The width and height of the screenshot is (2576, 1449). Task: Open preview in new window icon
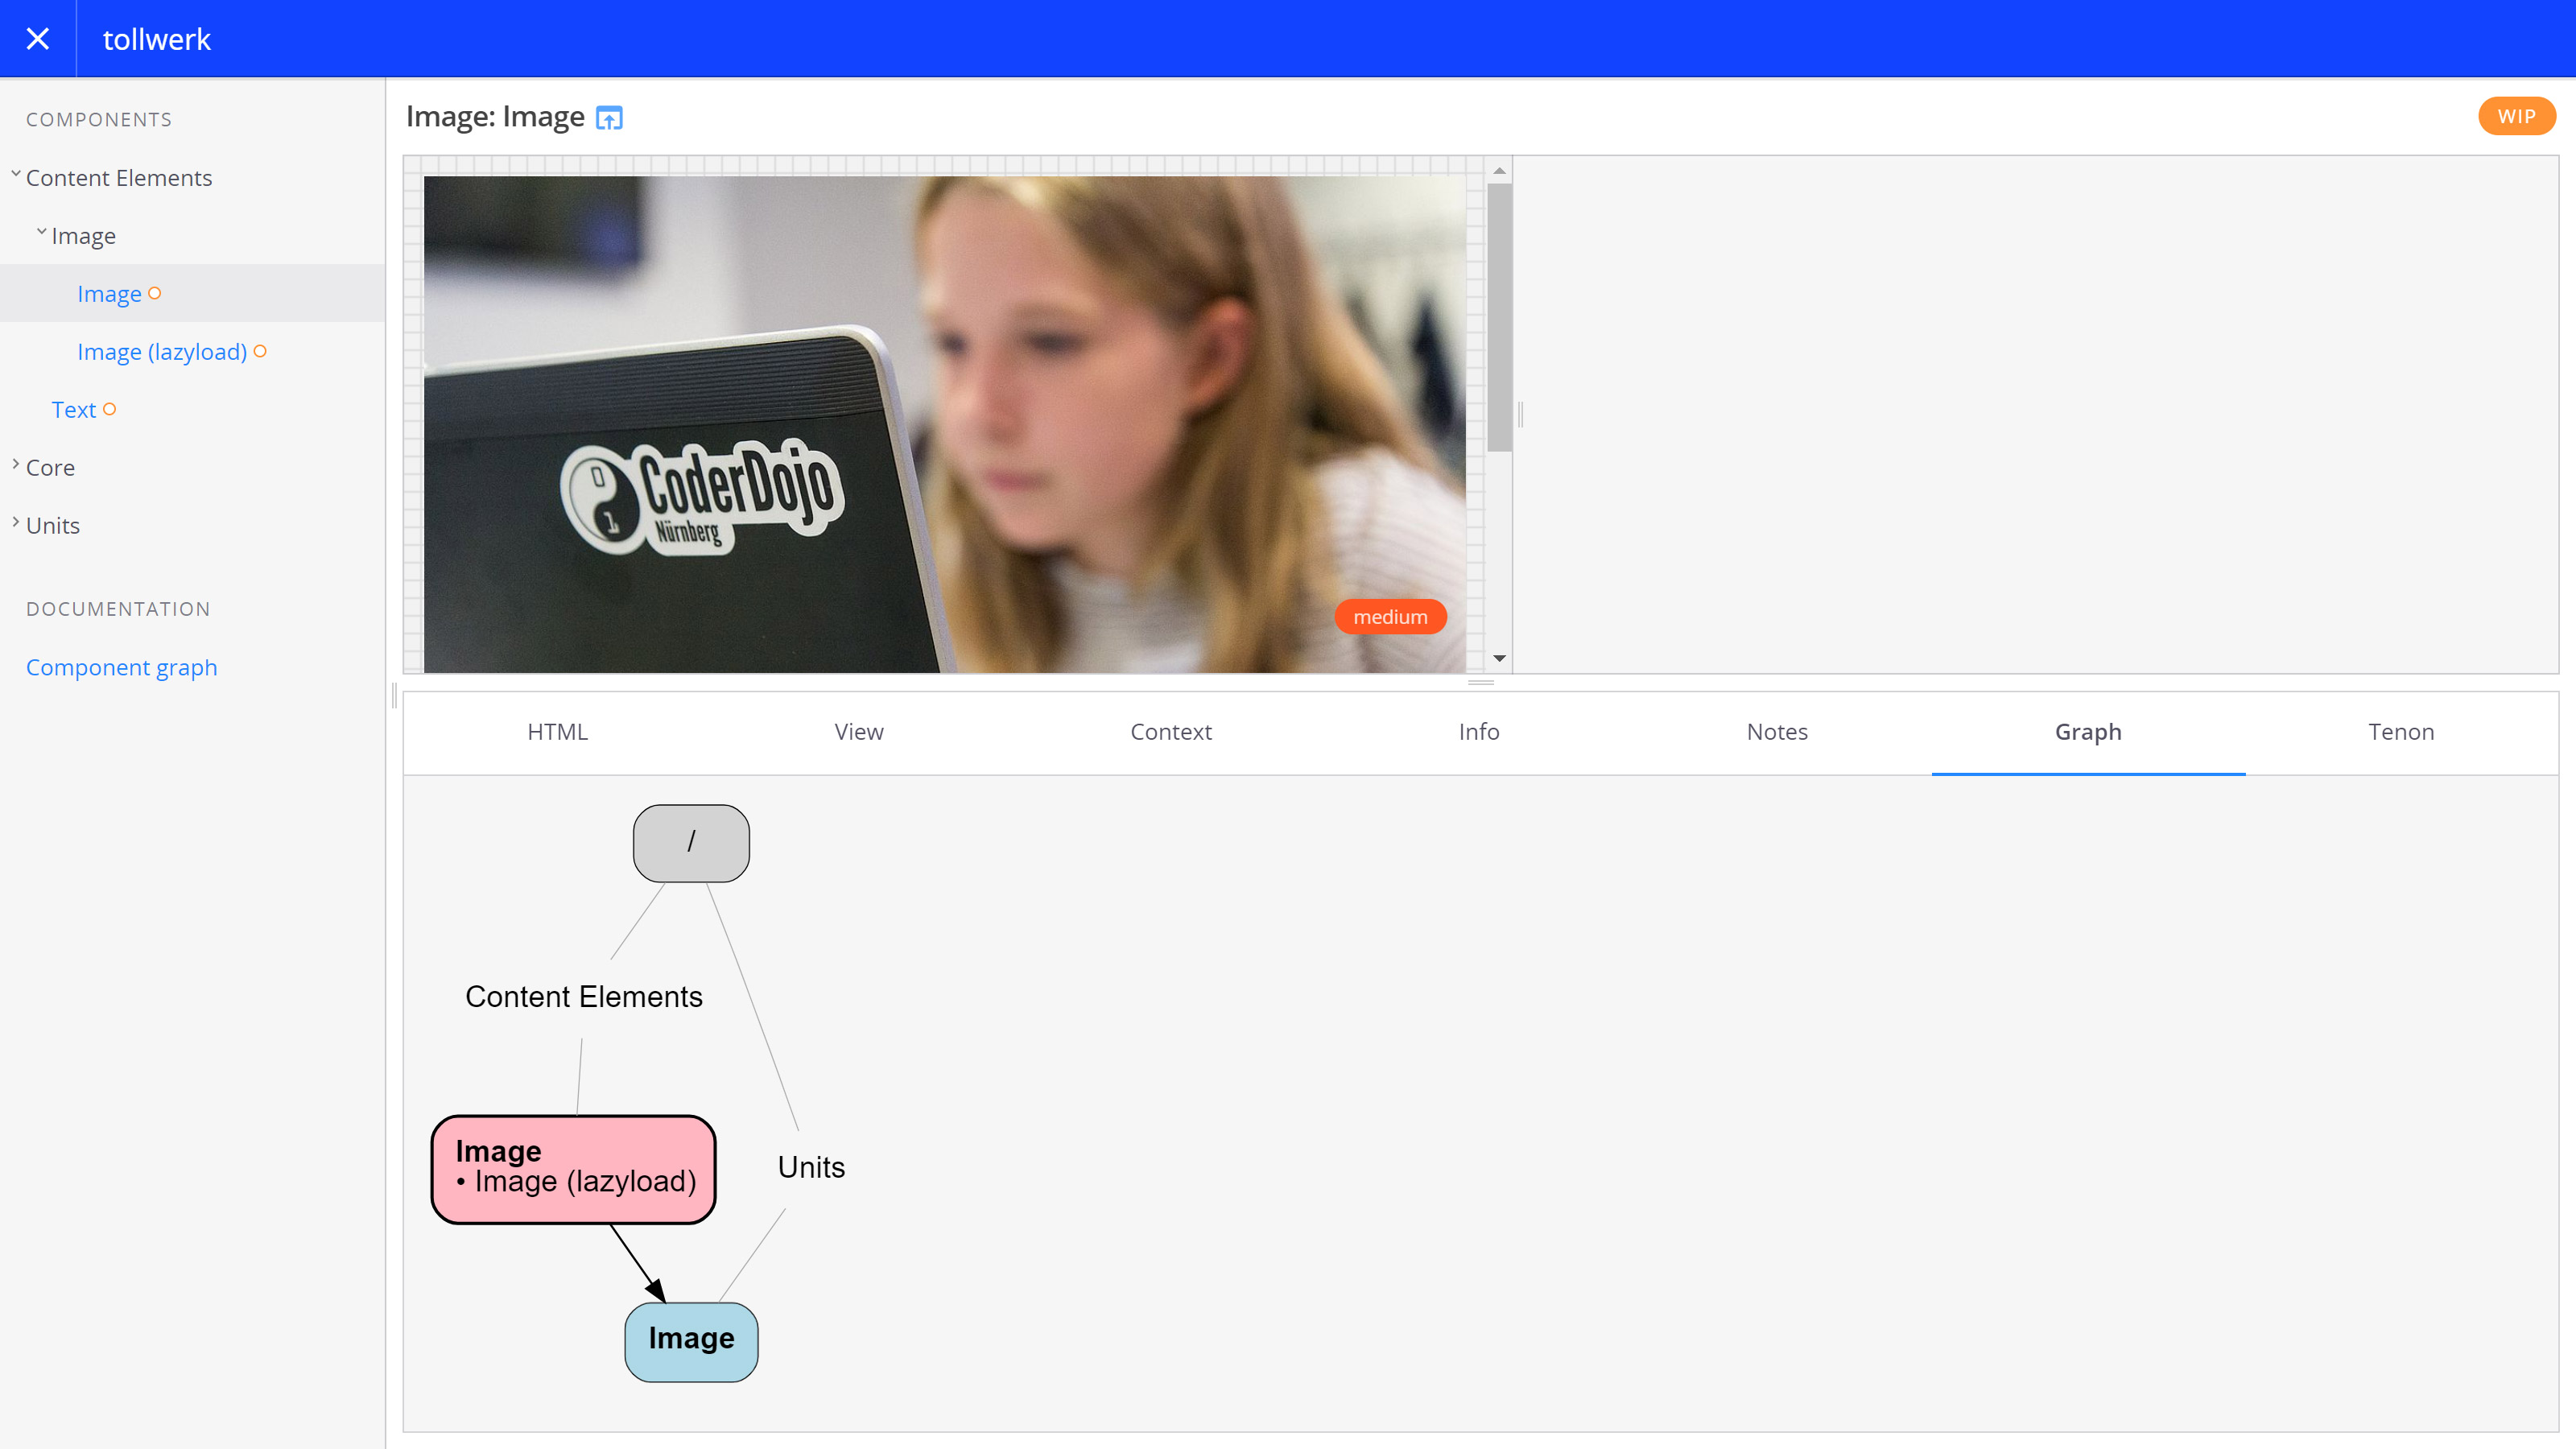click(x=609, y=118)
